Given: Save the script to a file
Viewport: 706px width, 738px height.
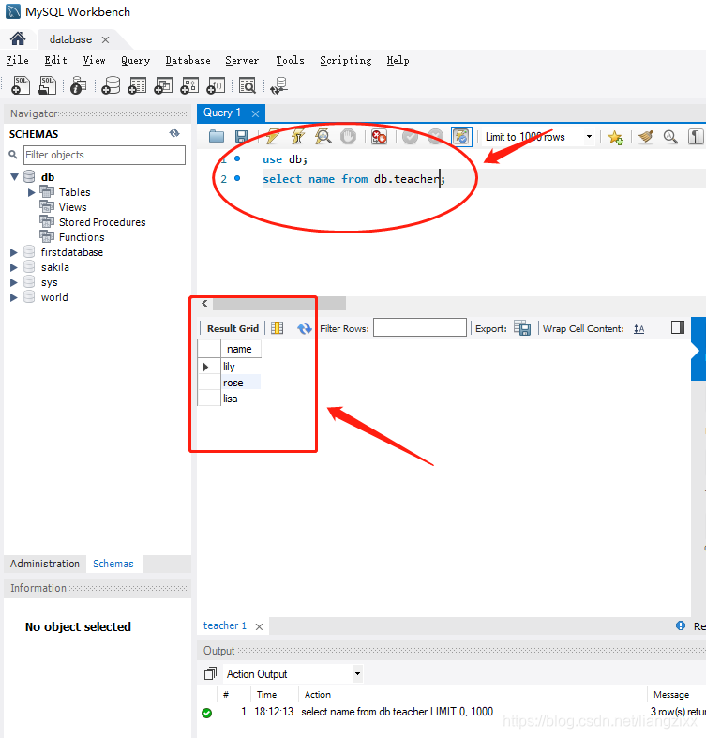Looking at the screenshot, I should pyautogui.click(x=242, y=137).
